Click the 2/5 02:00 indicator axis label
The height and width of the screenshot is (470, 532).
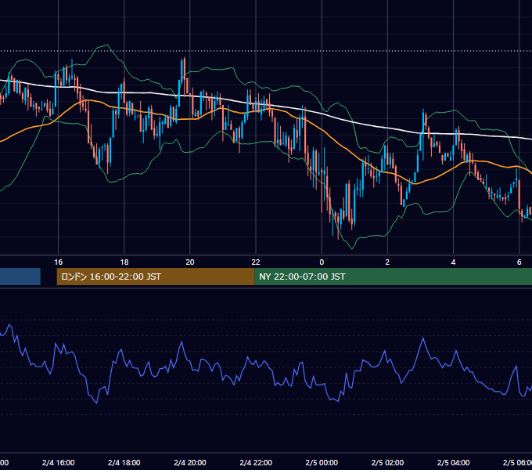pos(387,462)
